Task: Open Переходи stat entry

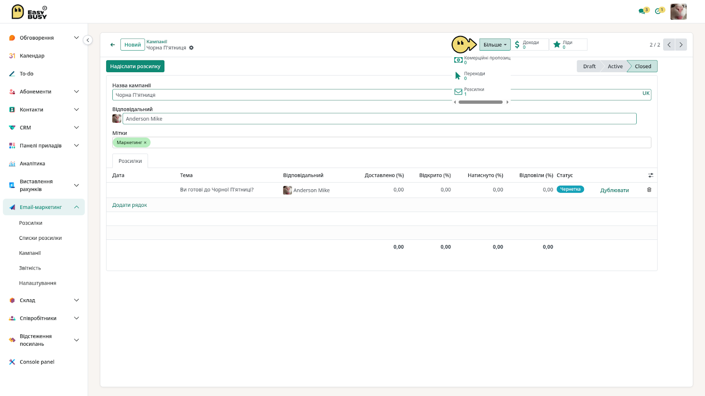Action: pos(482,76)
